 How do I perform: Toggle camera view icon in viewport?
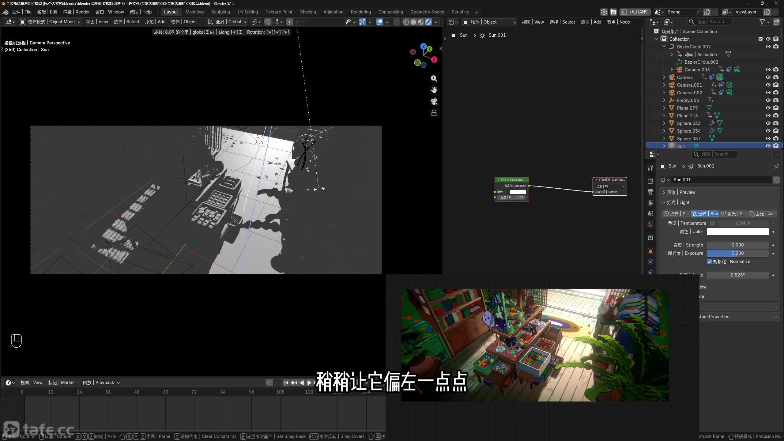434,102
